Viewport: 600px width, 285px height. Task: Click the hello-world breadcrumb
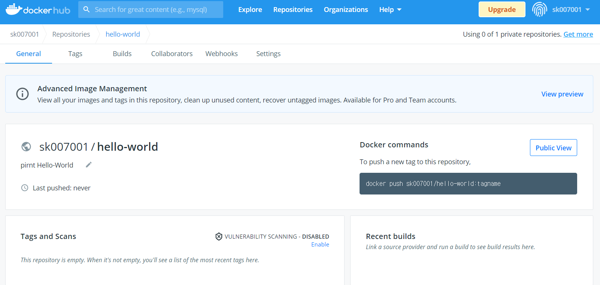123,34
